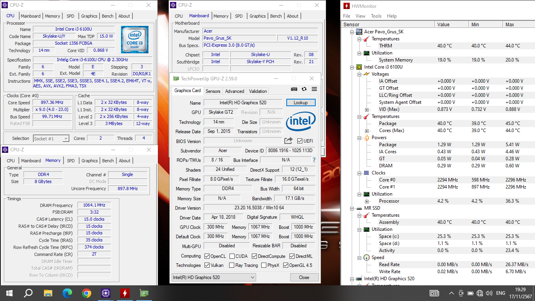535x301 pixels.
Task: Switch to the Sensors tab in GPU-Z
Action: 213,91
